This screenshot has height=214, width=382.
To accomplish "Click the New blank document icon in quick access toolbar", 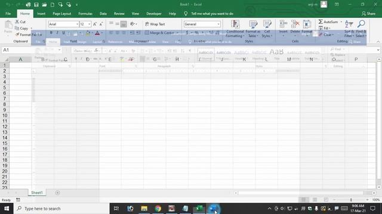I will coord(53,5).
